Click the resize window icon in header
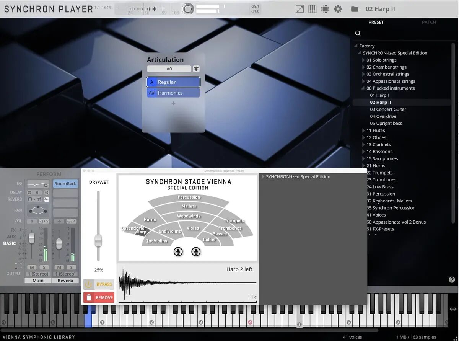459x341 pixels. 299,9
